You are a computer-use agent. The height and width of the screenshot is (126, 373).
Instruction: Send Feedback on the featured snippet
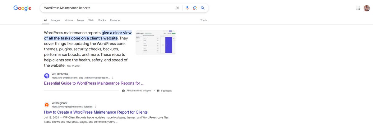pyautogui.click(x=166, y=91)
